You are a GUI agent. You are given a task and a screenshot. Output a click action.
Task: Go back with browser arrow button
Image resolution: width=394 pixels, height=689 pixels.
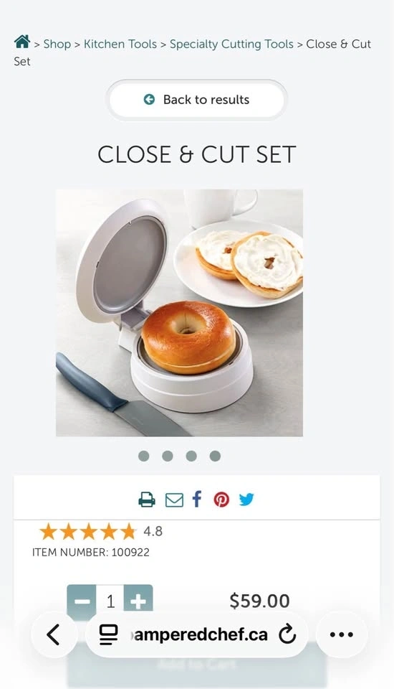54,634
